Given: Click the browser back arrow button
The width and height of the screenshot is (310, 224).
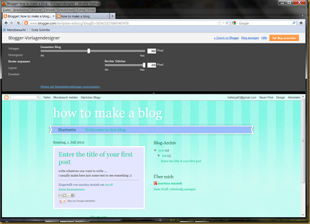Looking at the screenshot, I should click(6, 23).
